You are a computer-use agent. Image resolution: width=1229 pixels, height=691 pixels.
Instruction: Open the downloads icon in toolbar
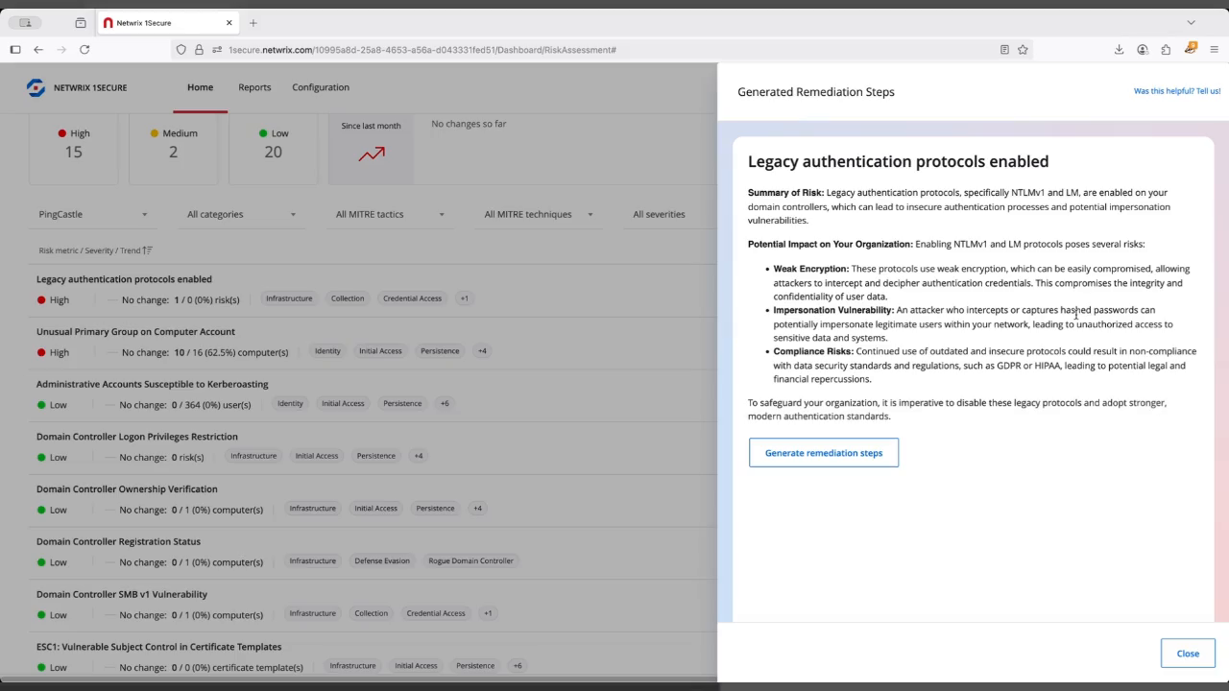(1119, 50)
